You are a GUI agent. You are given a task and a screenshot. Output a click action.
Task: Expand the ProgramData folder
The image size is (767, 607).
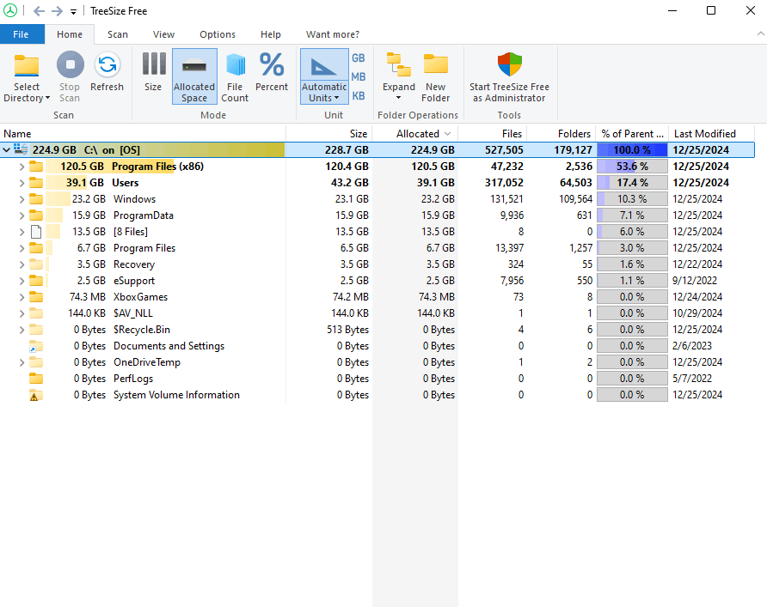pos(21,215)
